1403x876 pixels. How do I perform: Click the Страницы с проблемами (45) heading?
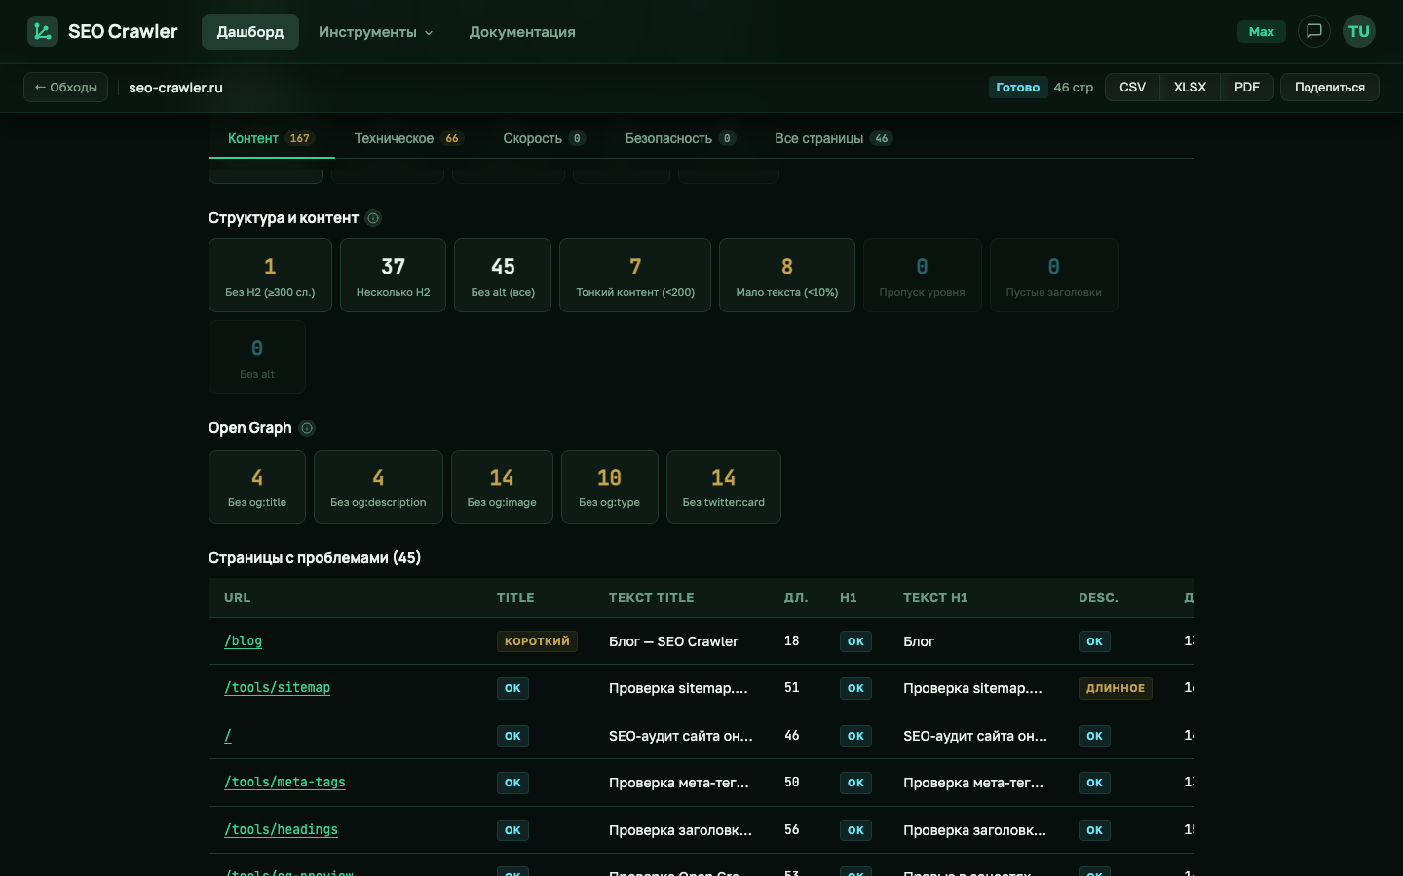[x=315, y=558]
